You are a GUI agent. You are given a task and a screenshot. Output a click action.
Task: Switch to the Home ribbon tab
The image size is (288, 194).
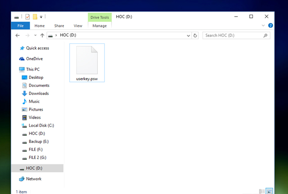point(40,26)
